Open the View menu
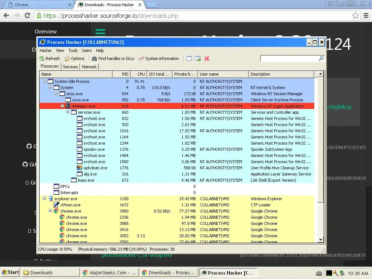This screenshot has height=279, width=372. (60, 50)
